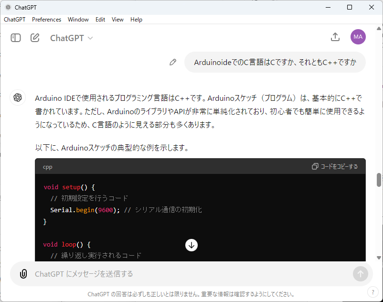383x302 pixels.
Task: Open the help question mark button
Action: point(372,292)
